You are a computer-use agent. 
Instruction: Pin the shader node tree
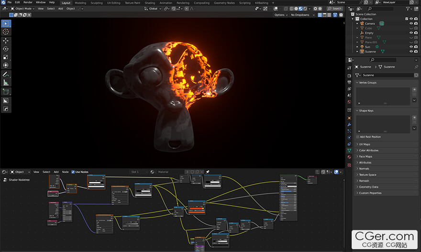208,172
